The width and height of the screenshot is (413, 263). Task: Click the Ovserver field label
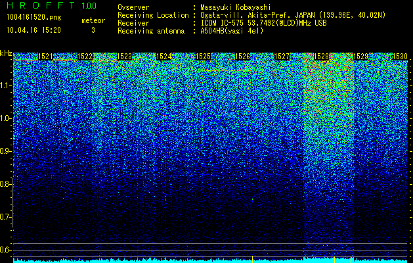(133, 7)
